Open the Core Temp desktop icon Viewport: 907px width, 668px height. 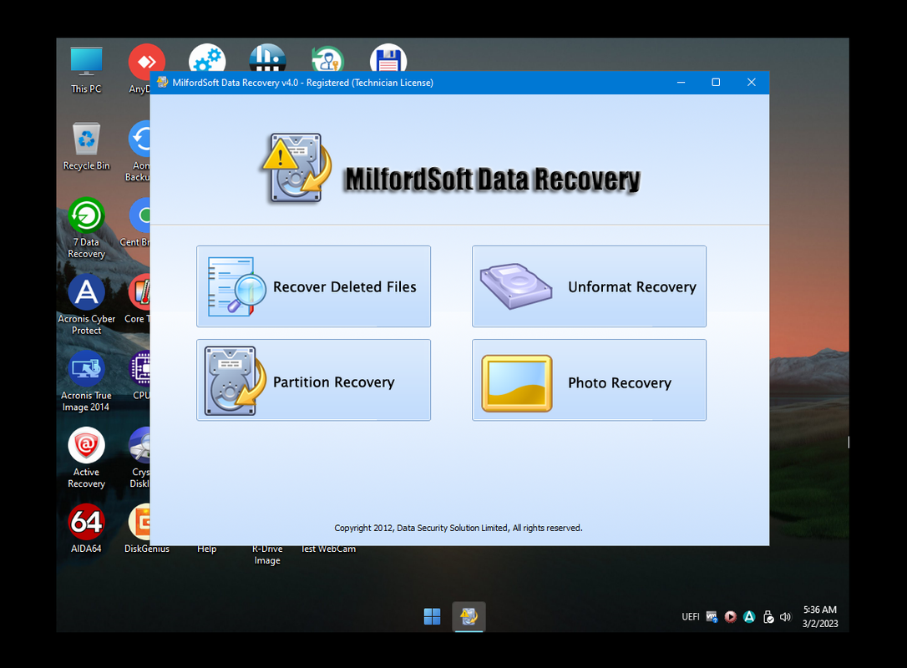(138, 299)
